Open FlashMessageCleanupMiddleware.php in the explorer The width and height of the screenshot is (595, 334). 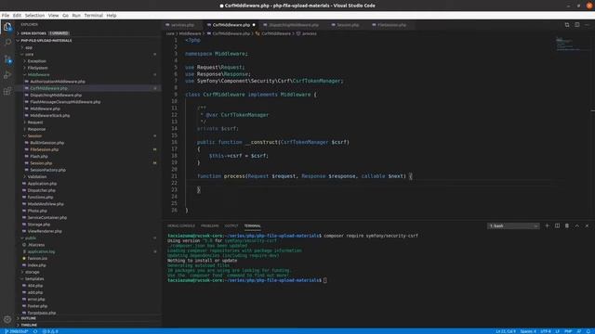pyautogui.click(x=65, y=102)
